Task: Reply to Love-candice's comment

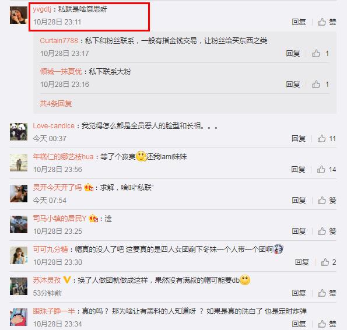Action: point(299,138)
